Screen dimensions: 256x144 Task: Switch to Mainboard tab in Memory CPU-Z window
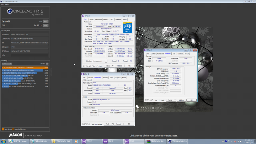pos(160,54)
